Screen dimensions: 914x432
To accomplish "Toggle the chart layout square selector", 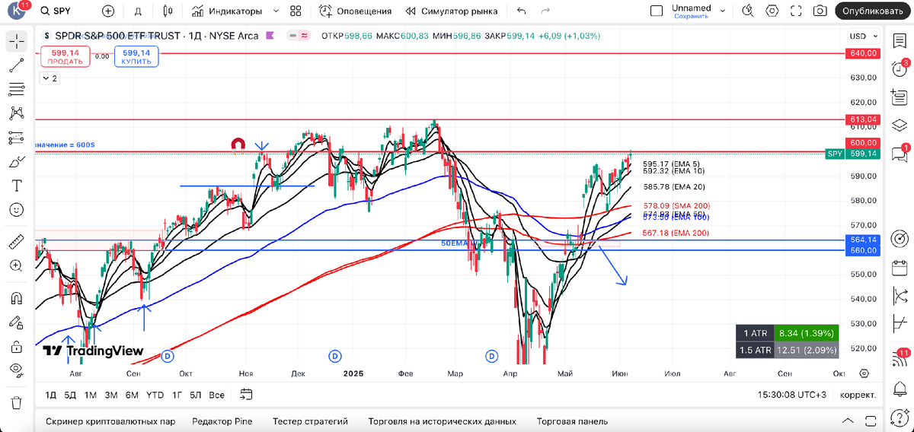I will click(657, 11).
